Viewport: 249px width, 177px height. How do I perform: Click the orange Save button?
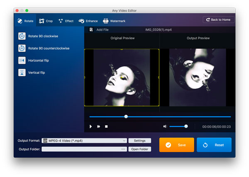[177, 145]
